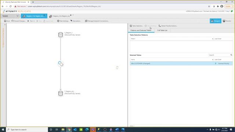The width and height of the screenshot is (235, 132).
Task: Expand the Endpoint Connections side panel arrow
Action: pyautogui.click(x=5, y=25)
